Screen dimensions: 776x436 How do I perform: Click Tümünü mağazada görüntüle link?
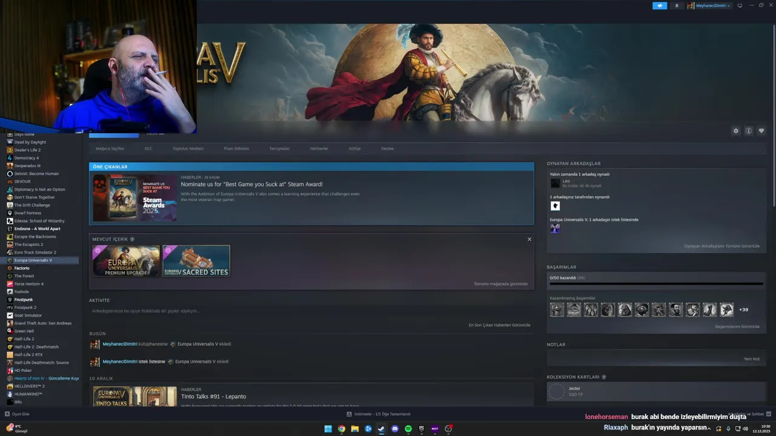coord(501,284)
